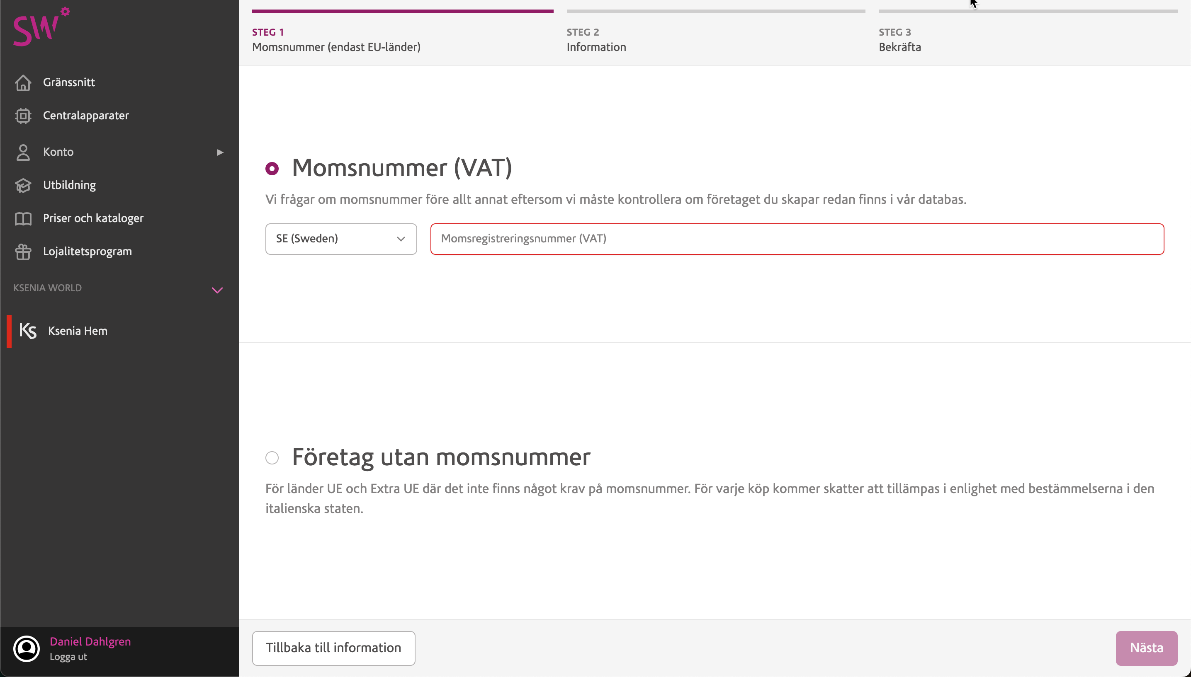Click the Konto person icon
The image size is (1191, 677).
[x=23, y=152]
